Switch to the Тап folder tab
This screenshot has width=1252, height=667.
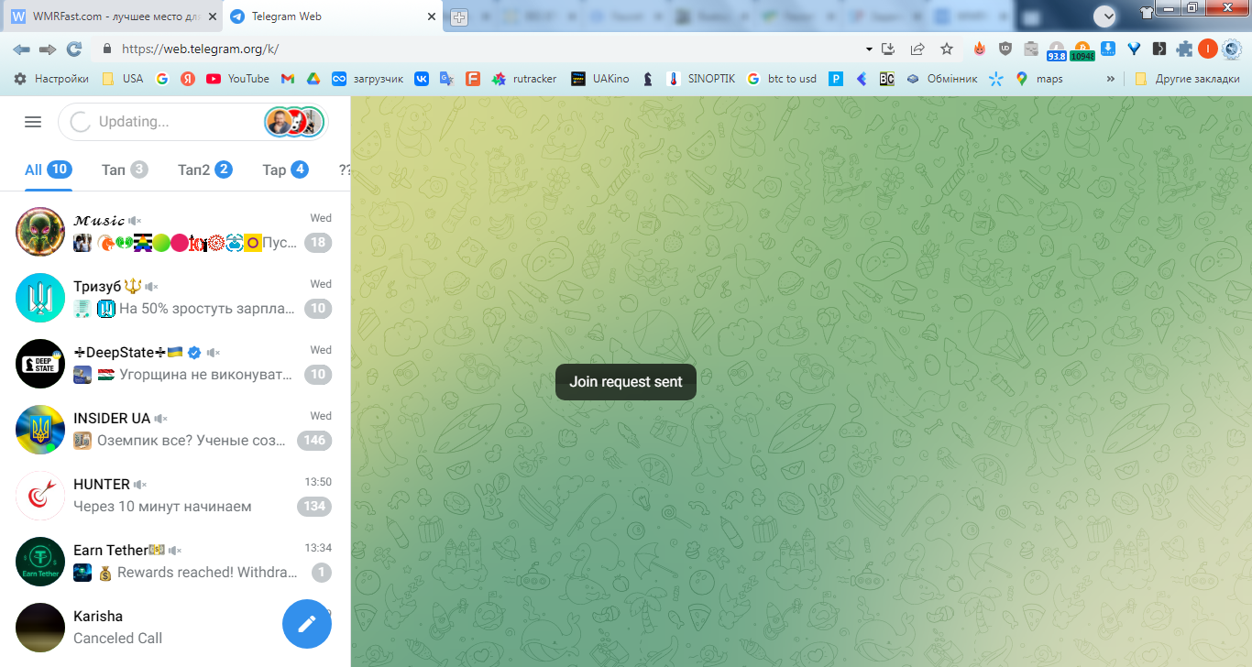point(125,169)
